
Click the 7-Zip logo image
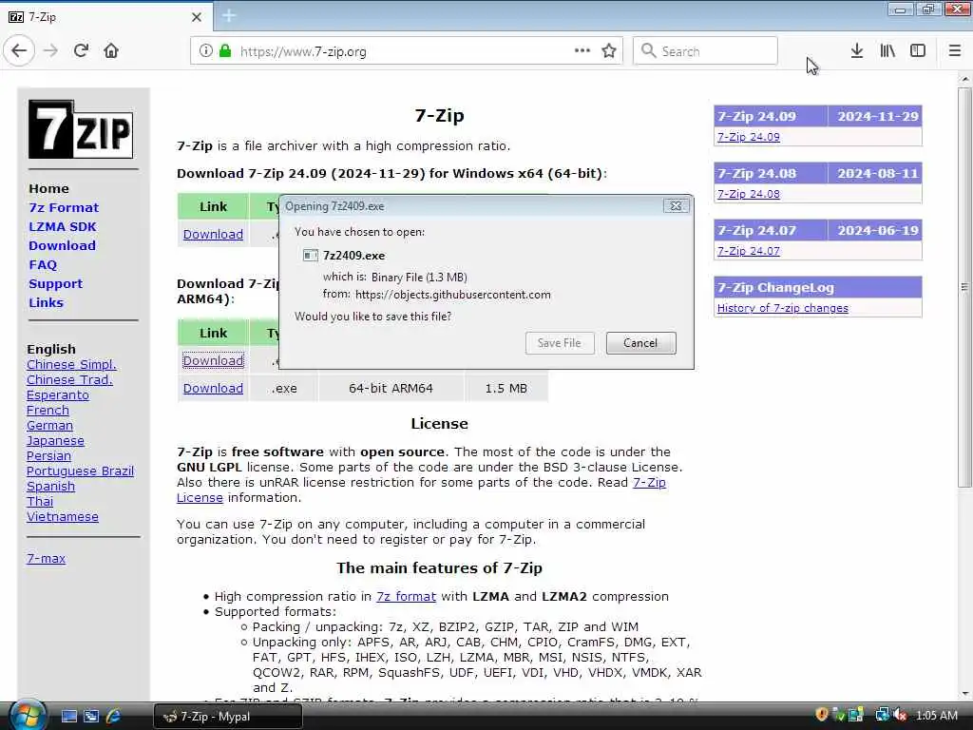81,129
